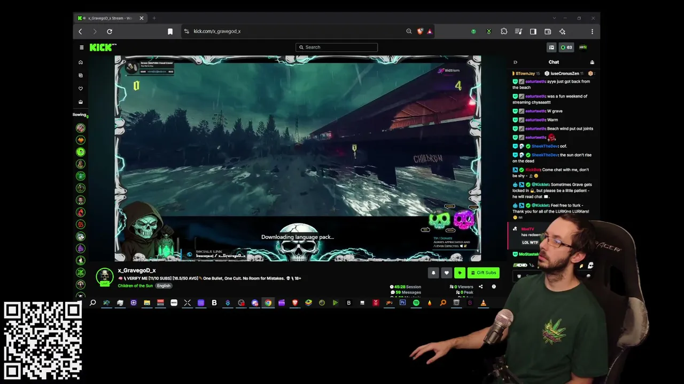Go back to the previous page

80,31
